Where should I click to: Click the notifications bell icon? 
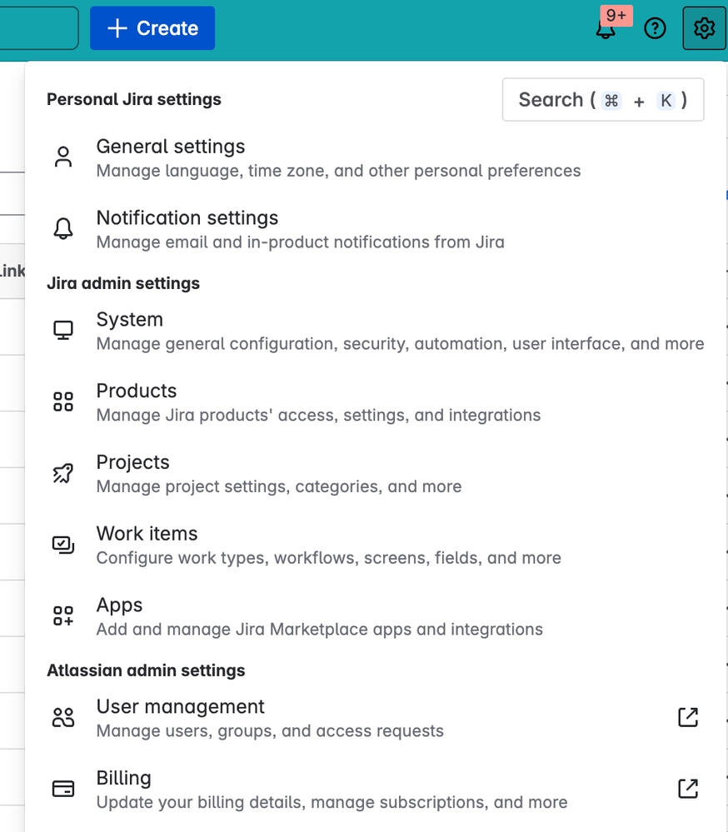tap(604, 30)
